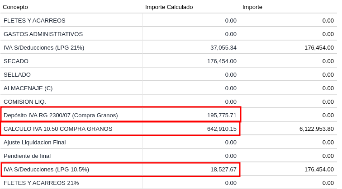The image size is (342, 189).
Task: Select CALCULO IVA 10.50 COMPRA GRANOS row
Action: point(58,129)
